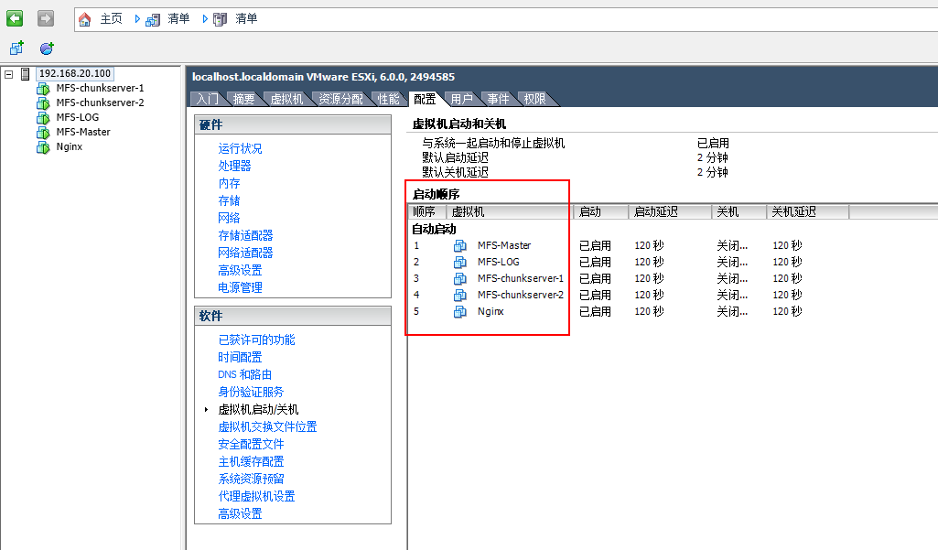Open dropdown arrow after 主页 in breadcrumb

point(137,18)
